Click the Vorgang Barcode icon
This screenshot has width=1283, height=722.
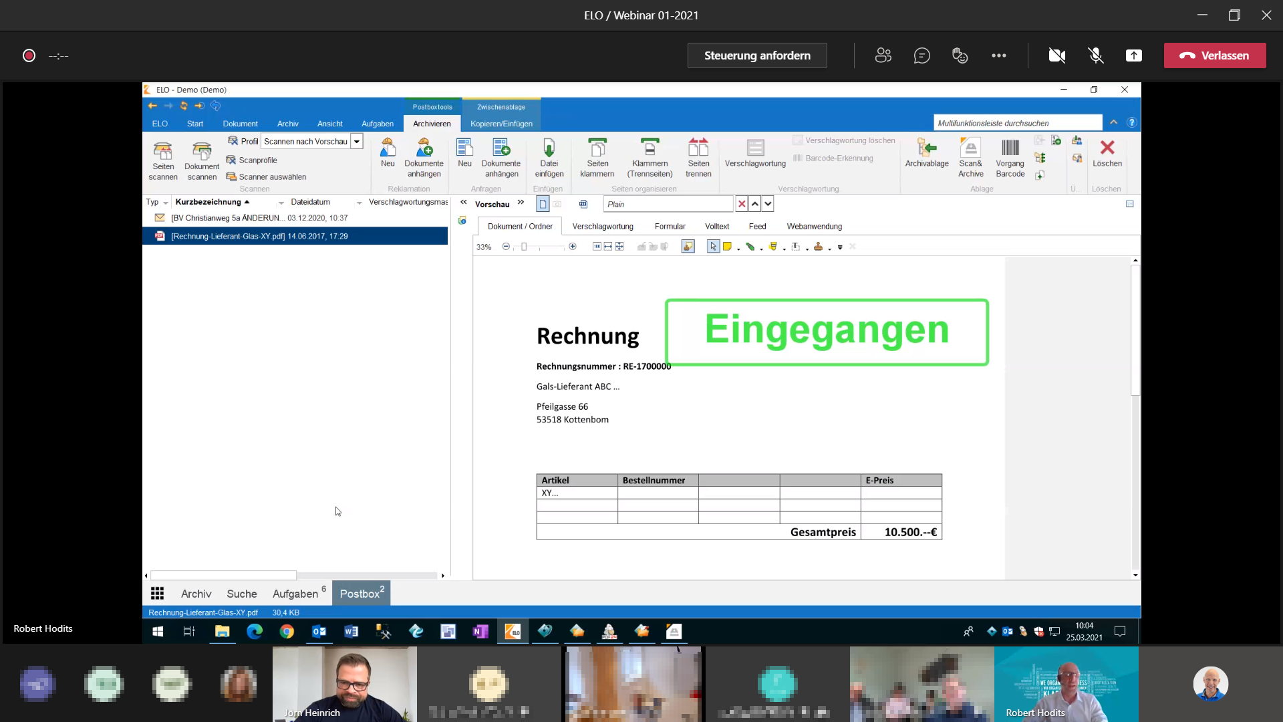pyautogui.click(x=1010, y=148)
